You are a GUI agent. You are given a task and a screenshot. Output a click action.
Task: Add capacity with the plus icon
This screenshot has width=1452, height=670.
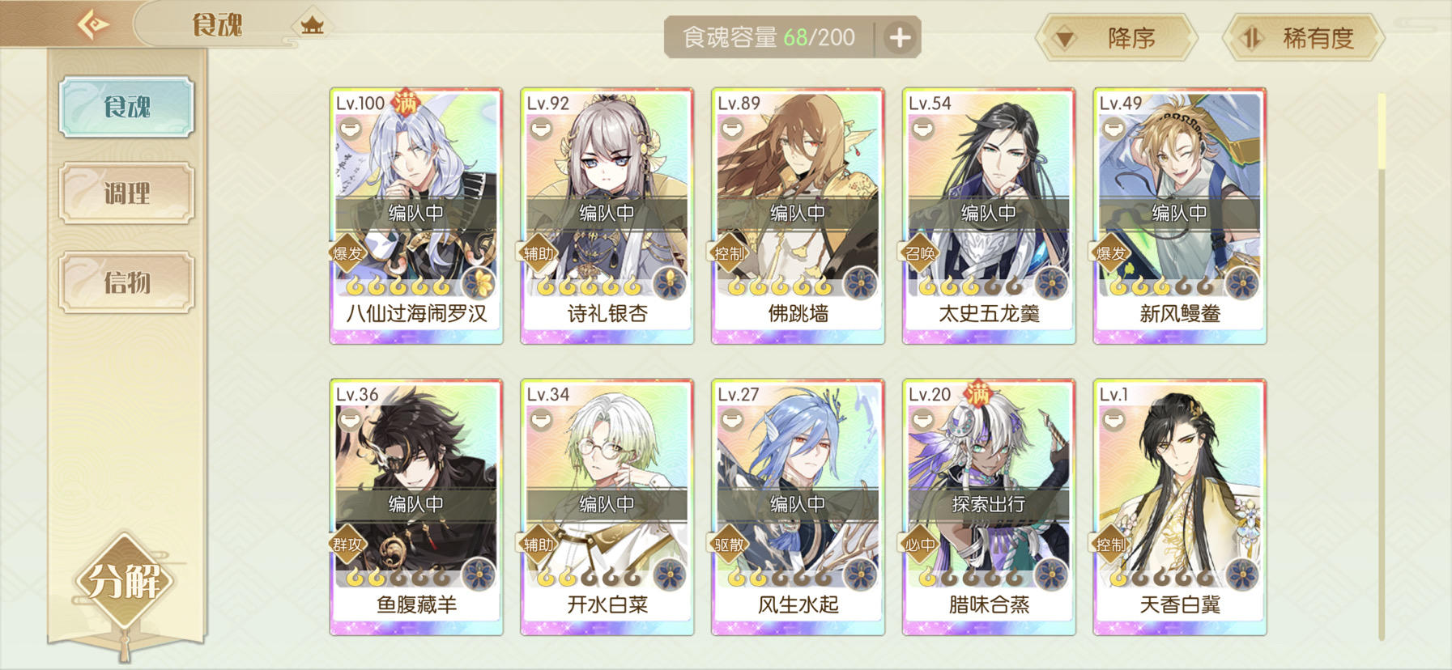tap(900, 37)
